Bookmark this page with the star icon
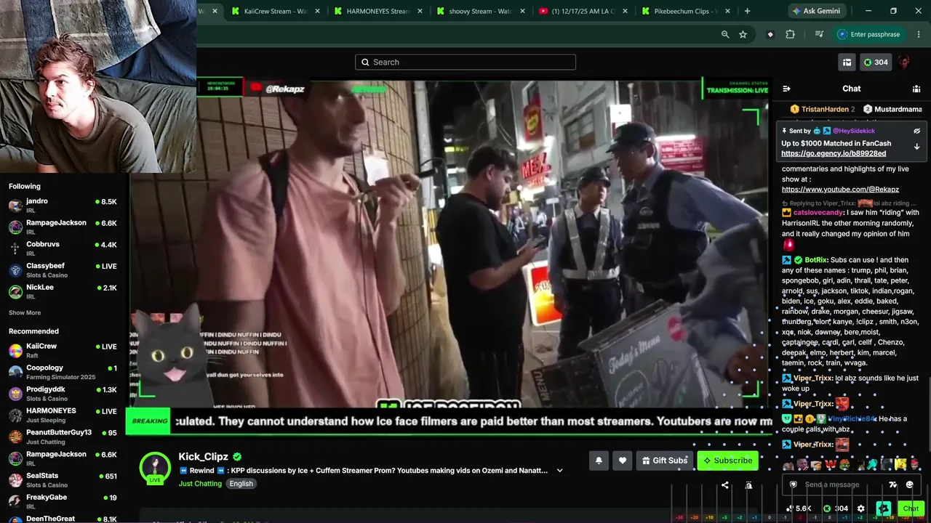Image resolution: width=931 pixels, height=523 pixels. [x=743, y=34]
